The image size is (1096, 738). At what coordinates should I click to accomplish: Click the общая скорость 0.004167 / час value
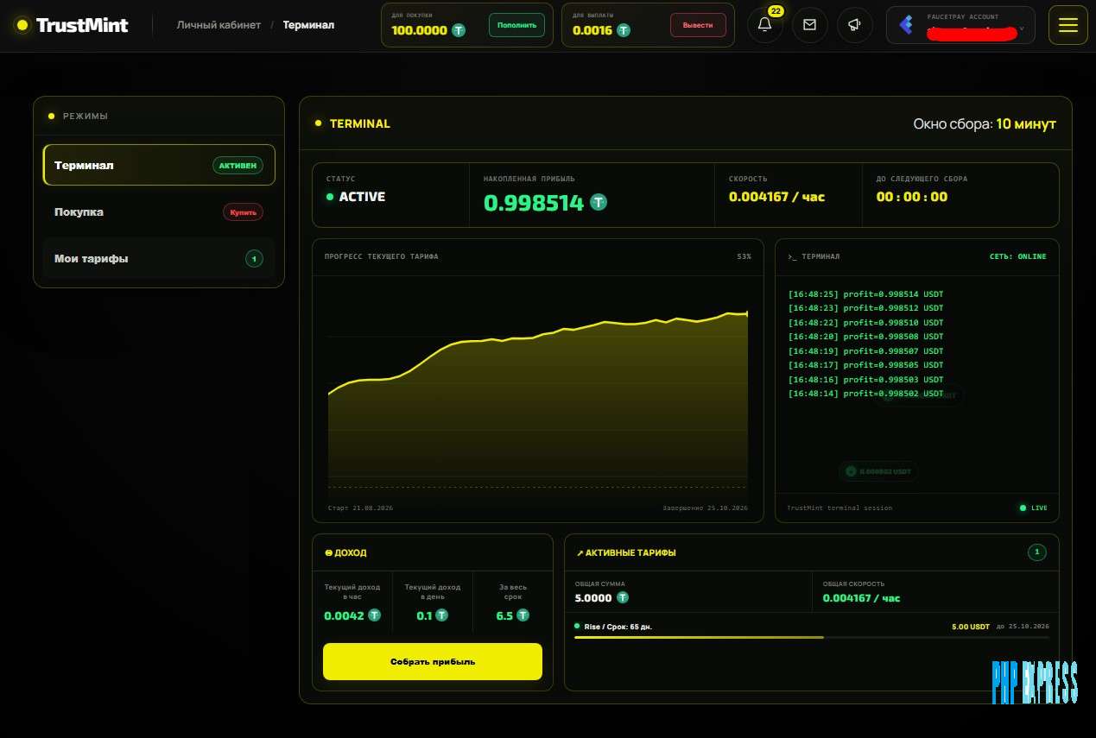(x=861, y=598)
